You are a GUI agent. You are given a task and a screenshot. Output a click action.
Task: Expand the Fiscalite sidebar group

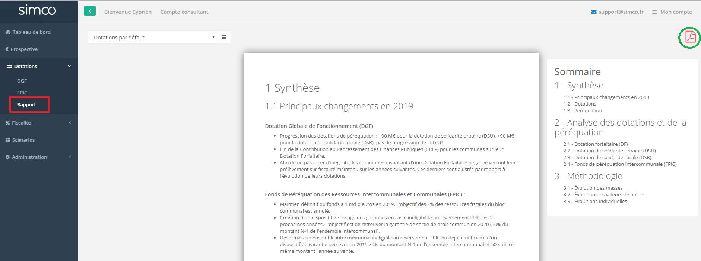70,123
